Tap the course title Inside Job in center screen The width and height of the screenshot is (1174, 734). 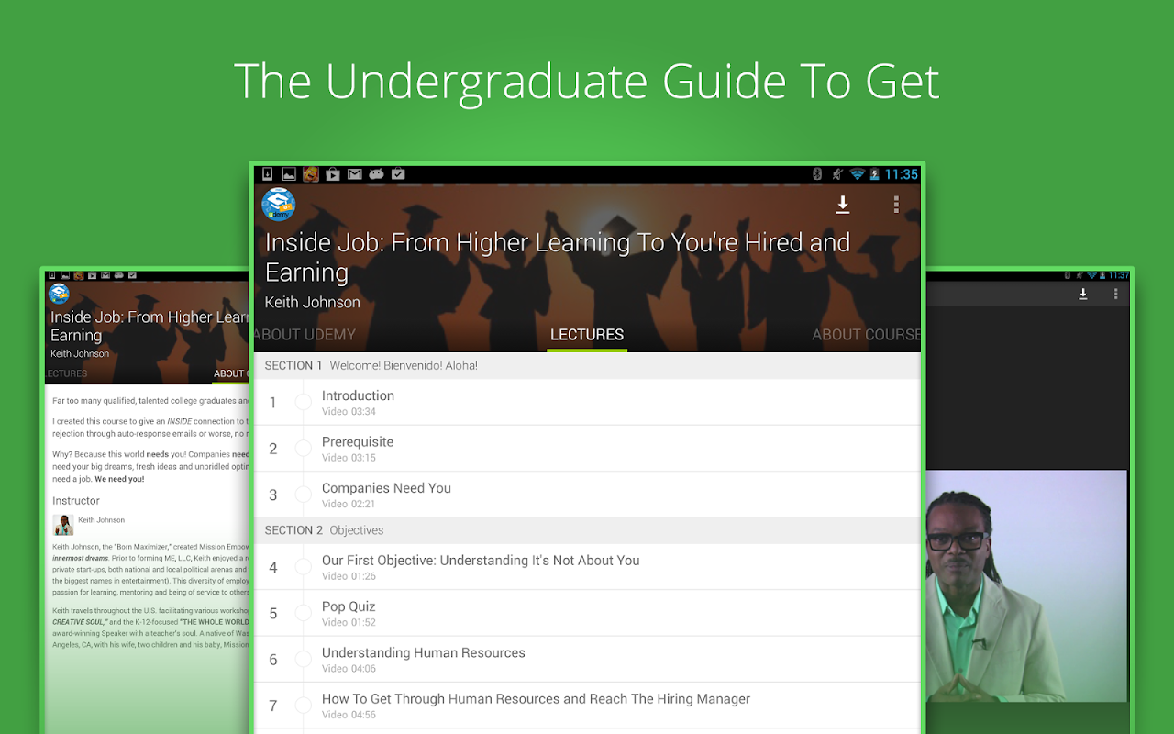(x=558, y=257)
